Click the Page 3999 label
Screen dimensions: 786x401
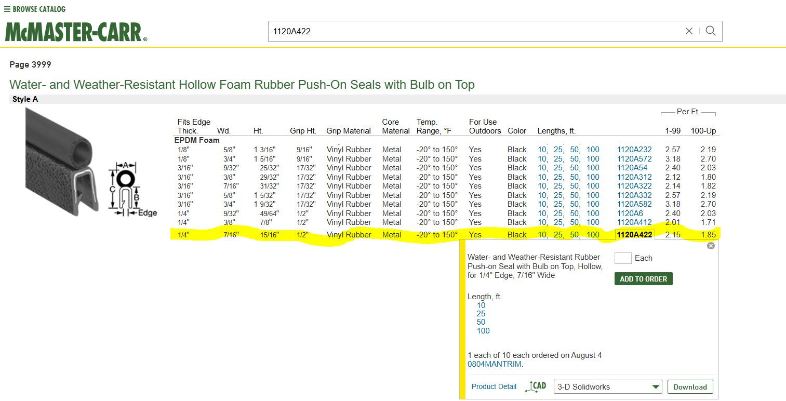click(30, 65)
